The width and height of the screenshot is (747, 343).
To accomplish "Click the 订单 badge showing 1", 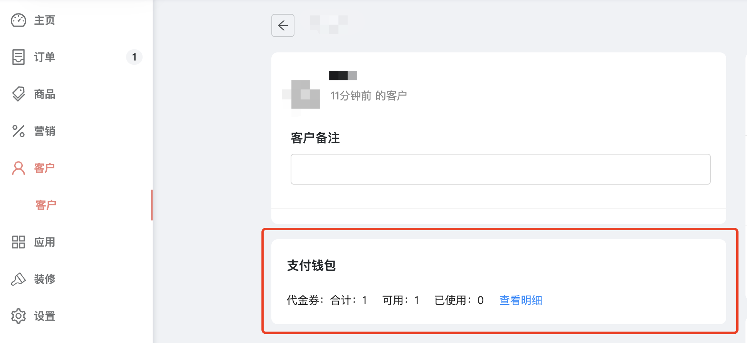I will click(134, 57).
